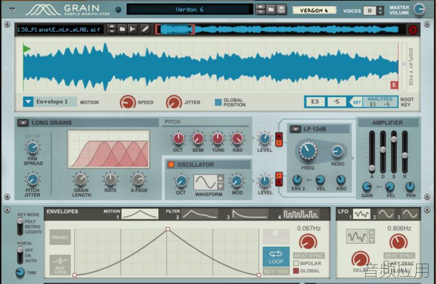Turn the red Jitter knob

174,102
